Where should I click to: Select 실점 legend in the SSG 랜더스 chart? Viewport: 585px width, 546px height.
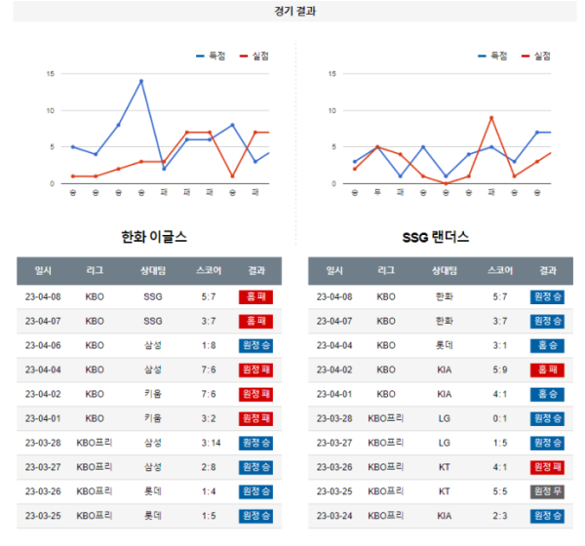click(536, 56)
